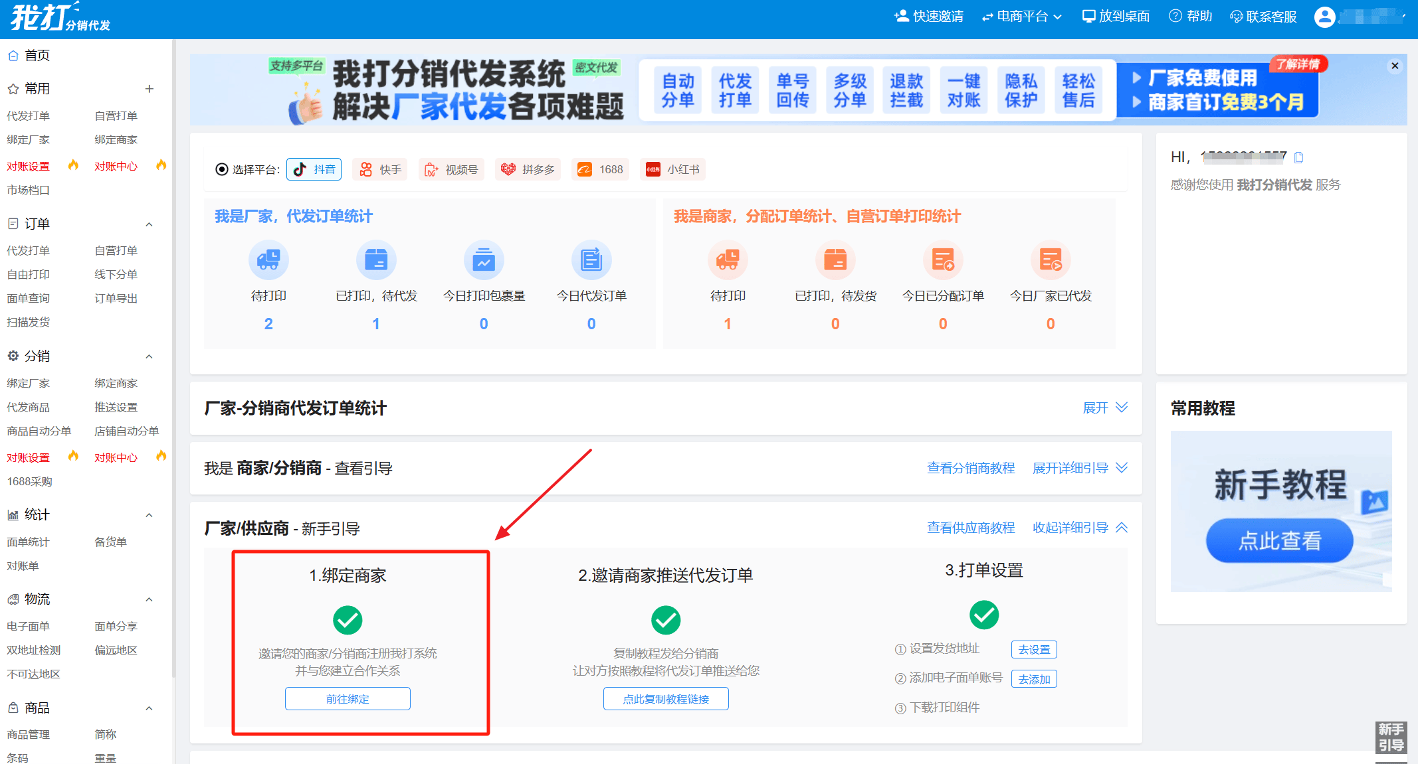Select the 视频号 platform
Screen dimensions: 1418x764
[452, 169]
